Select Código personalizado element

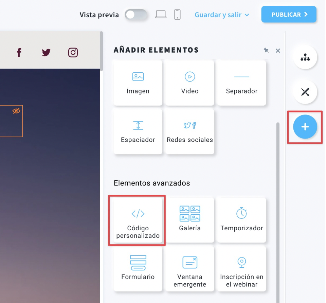point(138,220)
